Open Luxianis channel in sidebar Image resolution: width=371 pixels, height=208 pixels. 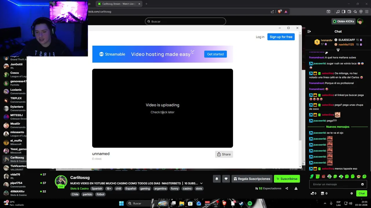click(x=14, y=92)
